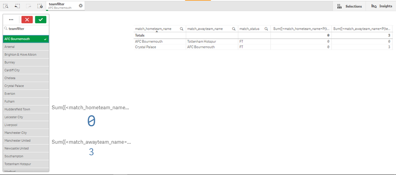
Task: Open the smart search icon
Action: coord(6,6)
